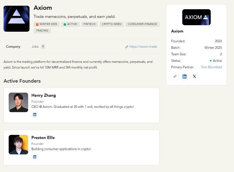Open Henry Zhang's LinkedIn profile icon
Image resolution: width=234 pixels, height=172 pixels.
(35, 115)
